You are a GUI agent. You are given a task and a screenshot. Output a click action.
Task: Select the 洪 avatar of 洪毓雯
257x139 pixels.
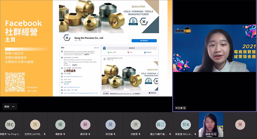pyautogui.click(x=136, y=125)
